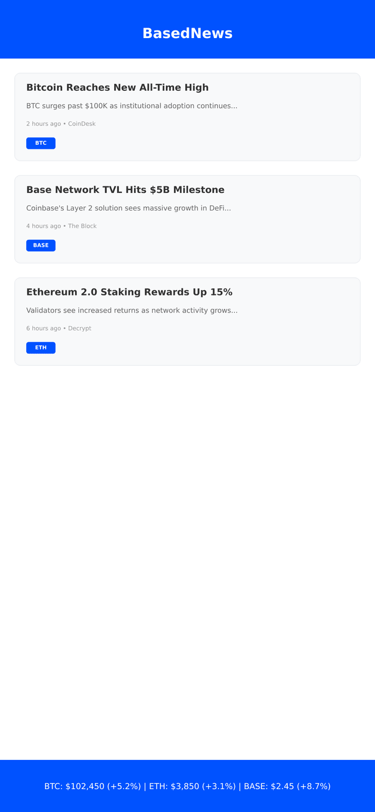Viewport: 375px width, 812px height.
Task: Click the 4 hours ago timestamp
Action: (43, 226)
